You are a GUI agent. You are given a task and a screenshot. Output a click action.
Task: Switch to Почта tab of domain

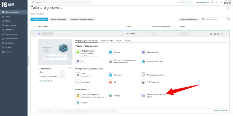point(119,41)
